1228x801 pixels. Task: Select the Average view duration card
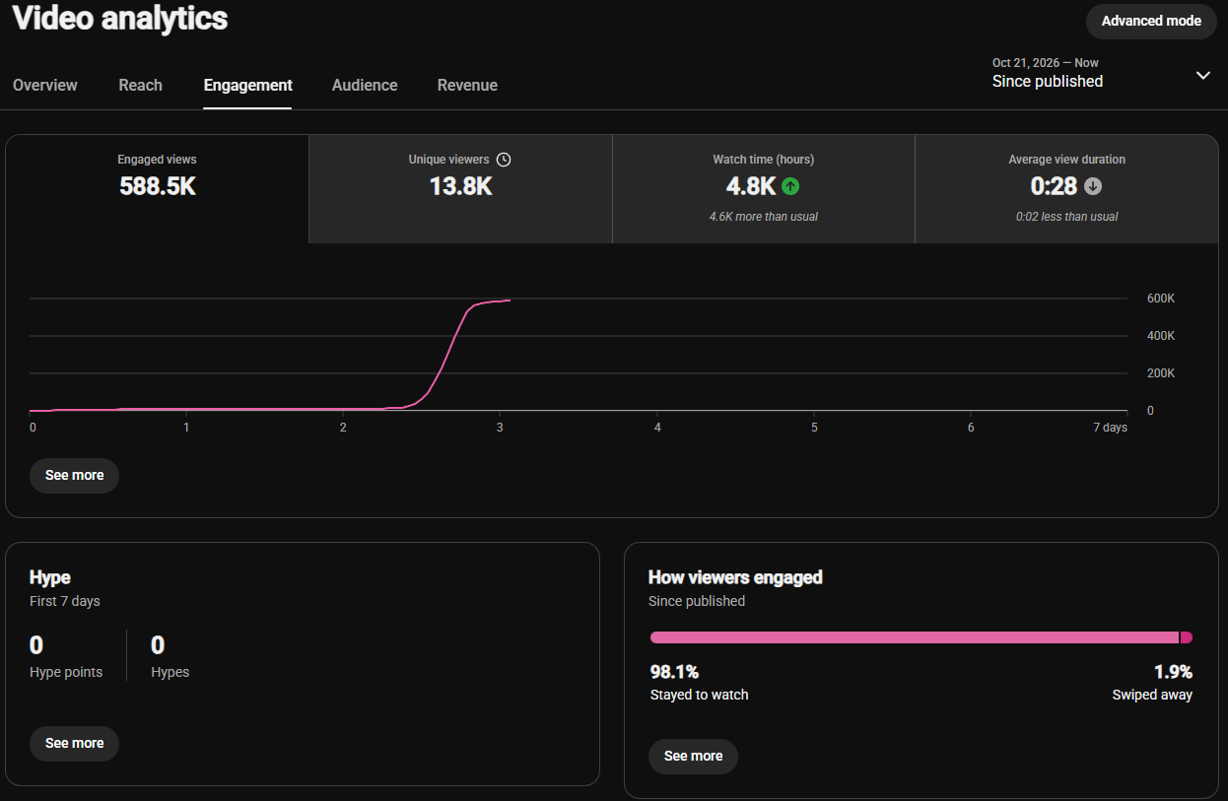pos(1066,189)
